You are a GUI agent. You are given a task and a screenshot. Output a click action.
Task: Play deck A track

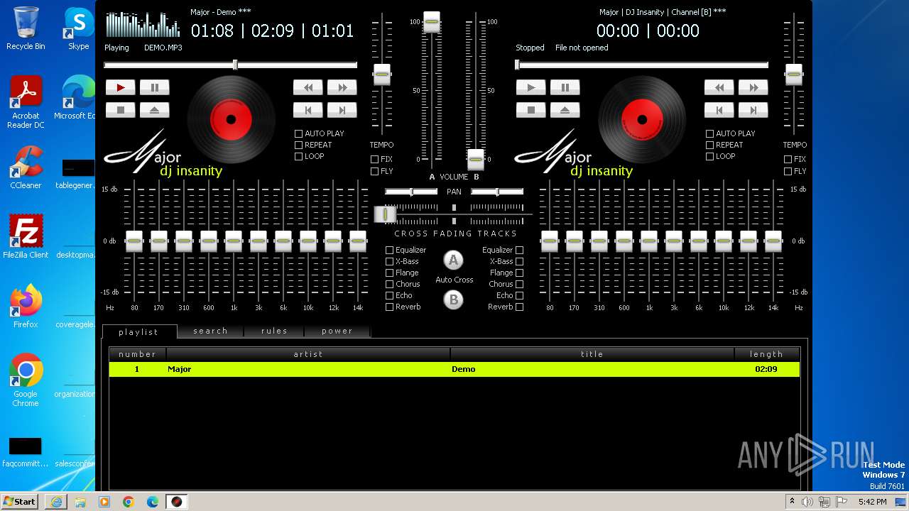[121, 87]
